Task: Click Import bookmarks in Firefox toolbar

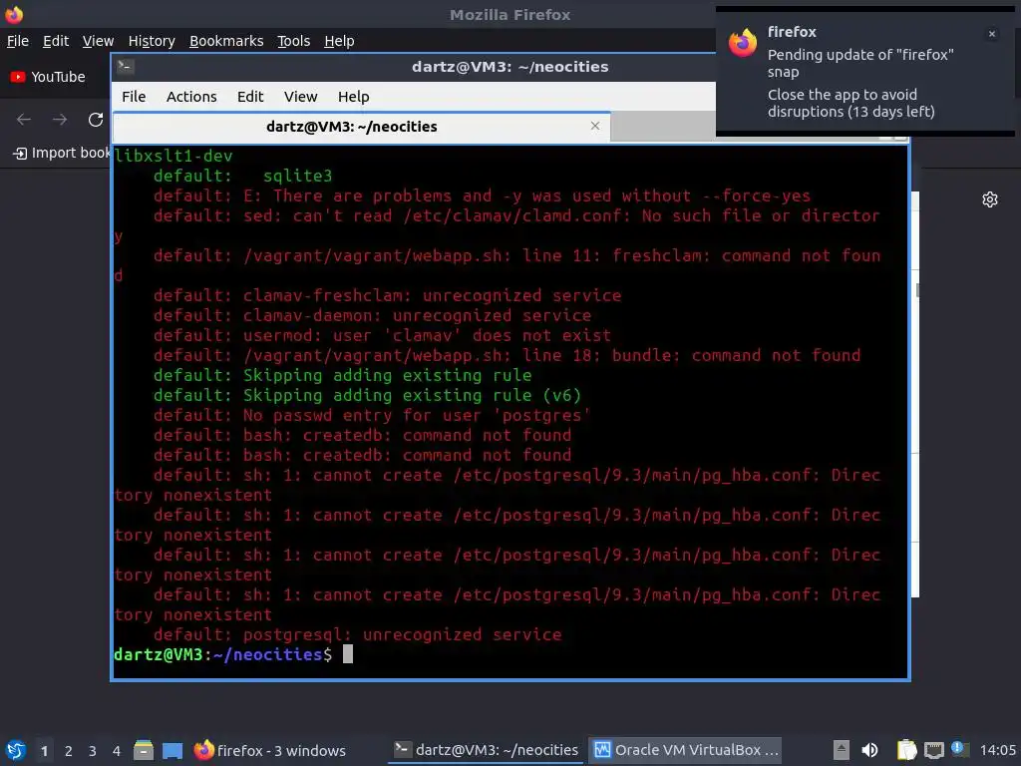Action: pyautogui.click(x=62, y=153)
